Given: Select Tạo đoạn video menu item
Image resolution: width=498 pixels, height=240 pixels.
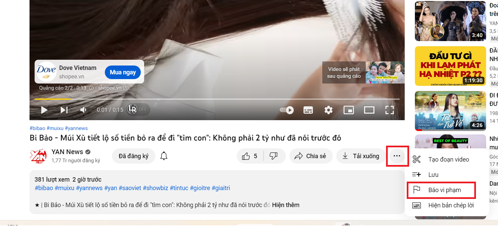Looking at the screenshot, I should tap(447, 160).
